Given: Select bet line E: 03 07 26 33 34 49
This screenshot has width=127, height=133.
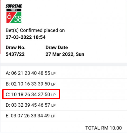Looking at the screenshot, I should [64, 116].
